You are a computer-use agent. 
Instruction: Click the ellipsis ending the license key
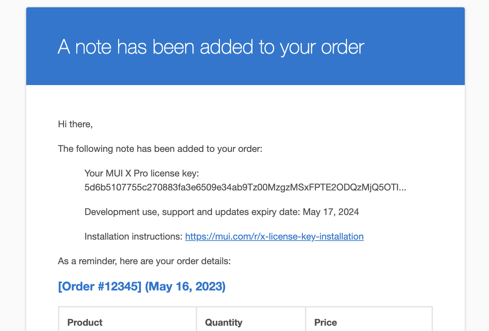coord(403,188)
